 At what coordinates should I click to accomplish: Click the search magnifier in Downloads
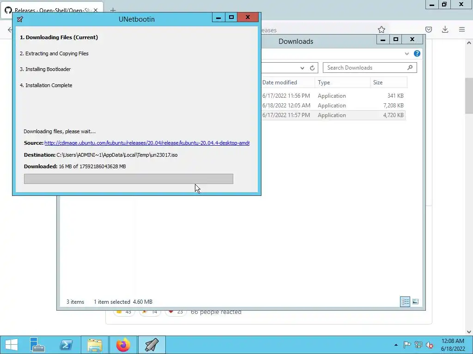pyautogui.click(x=410, y=67)
